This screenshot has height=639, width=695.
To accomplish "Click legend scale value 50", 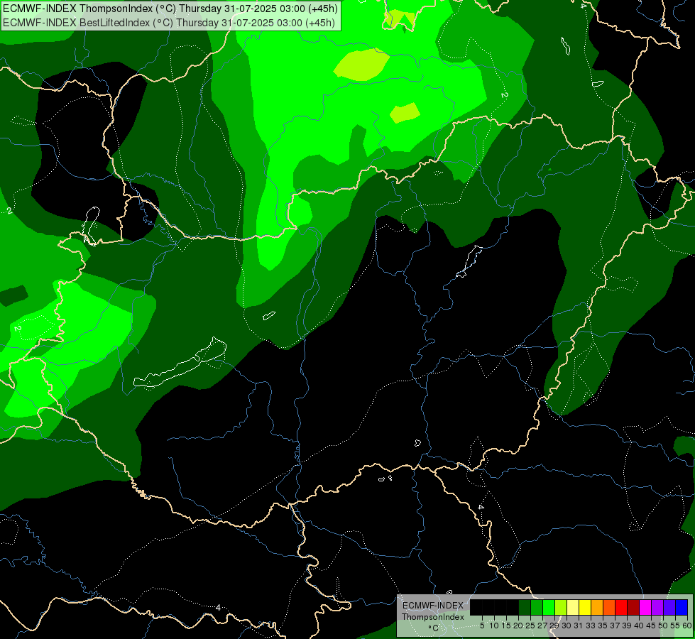I will coord(662,626).
